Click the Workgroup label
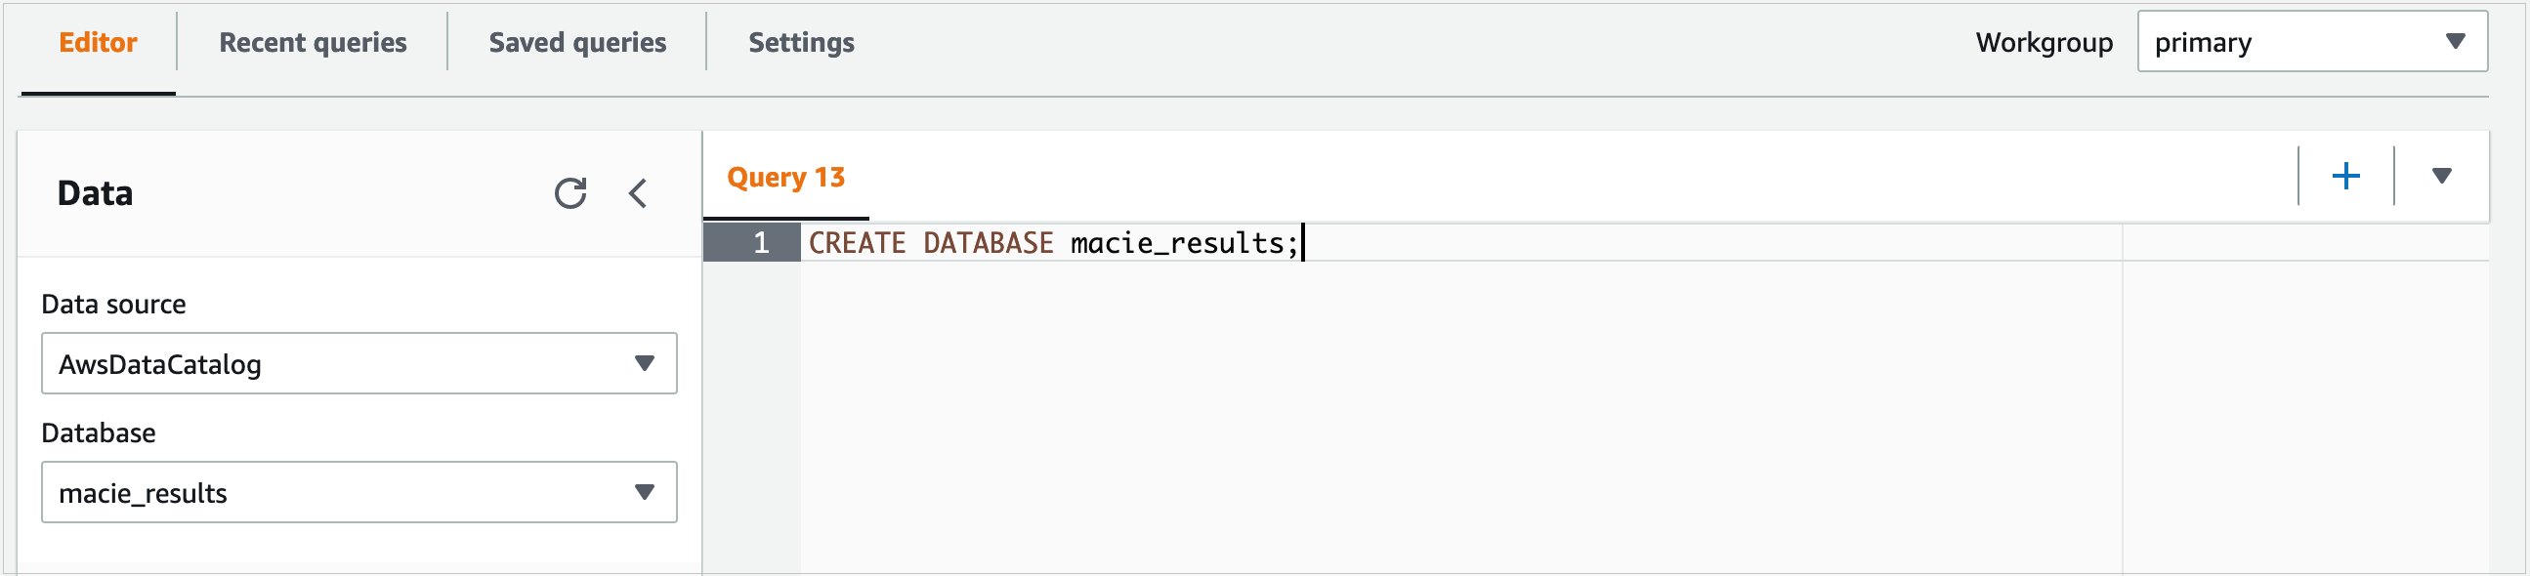The width and height of the screenshot is (2530, 576). (x=2045, y=41)
